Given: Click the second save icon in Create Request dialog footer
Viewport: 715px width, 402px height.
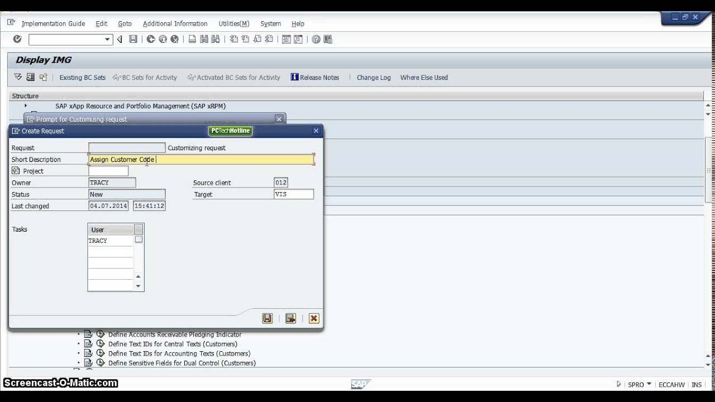Looking at the screenshot, I should coord(290,318).
